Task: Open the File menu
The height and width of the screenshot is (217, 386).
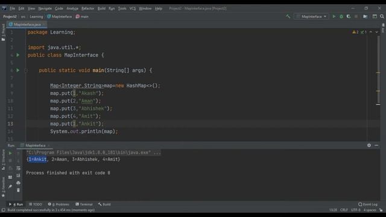Action: pos(12,8)
